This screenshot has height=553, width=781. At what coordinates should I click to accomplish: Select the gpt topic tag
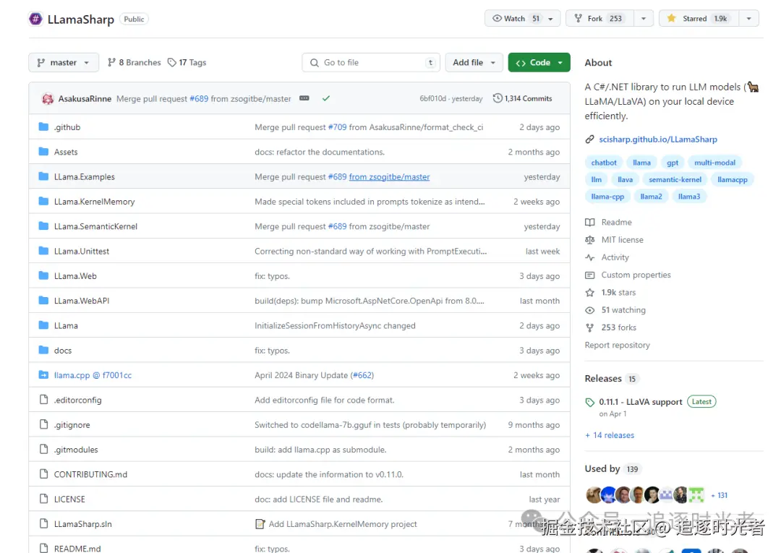click(673, 163)
